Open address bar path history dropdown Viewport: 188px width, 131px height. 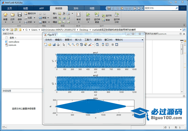[x=181, y=30]
